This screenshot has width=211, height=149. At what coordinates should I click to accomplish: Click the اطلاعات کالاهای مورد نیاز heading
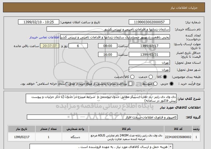[x=180, y=107]
